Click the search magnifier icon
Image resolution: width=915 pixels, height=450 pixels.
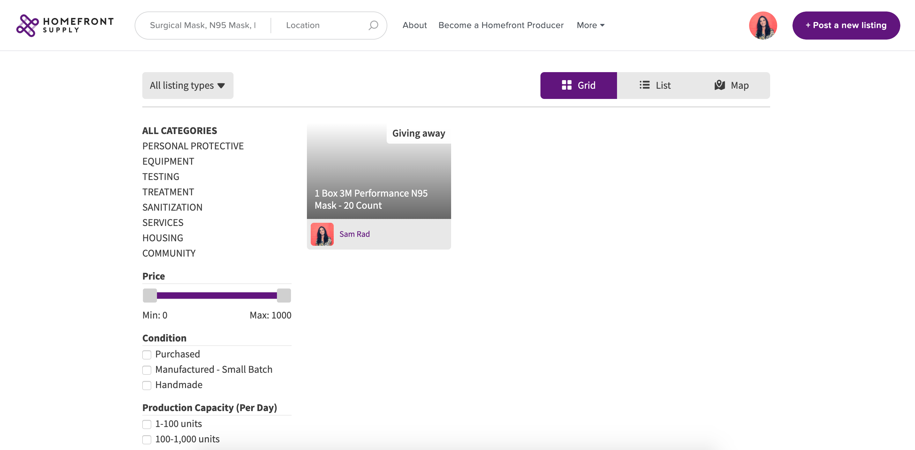[373, 25]
